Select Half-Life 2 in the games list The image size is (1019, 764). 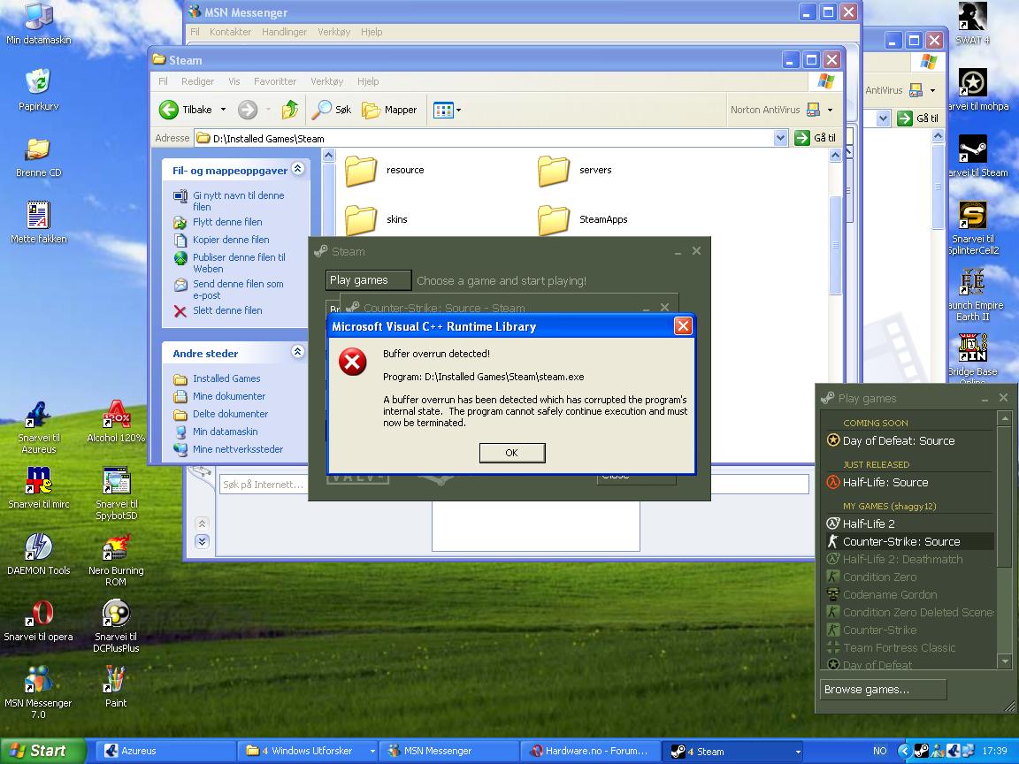(x=869, y=523)
